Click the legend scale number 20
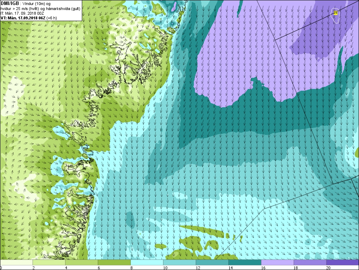Viewport: 359px width, 270px height. point(328,268)
